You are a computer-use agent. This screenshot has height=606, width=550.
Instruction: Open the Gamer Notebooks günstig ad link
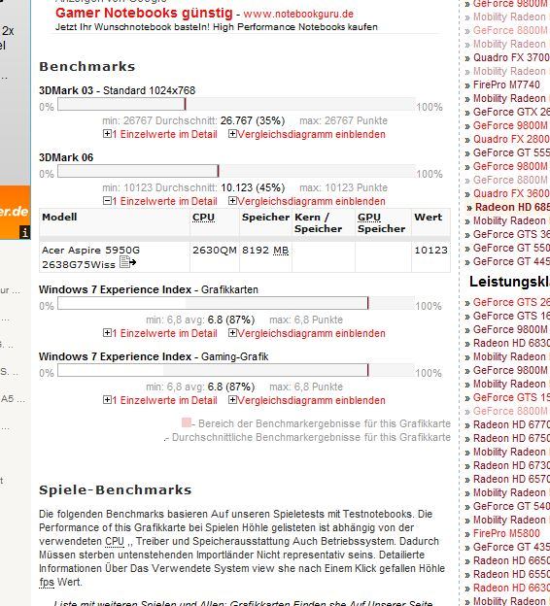(x=144, y=13)
